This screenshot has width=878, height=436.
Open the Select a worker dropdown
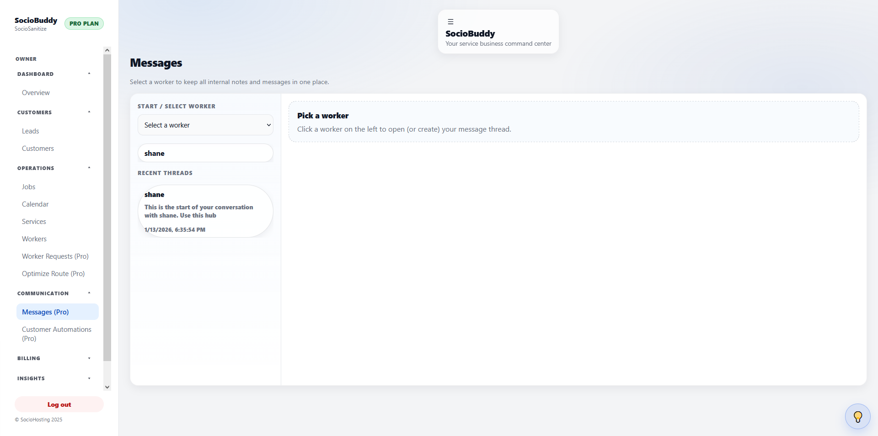(x=205, y=125)
